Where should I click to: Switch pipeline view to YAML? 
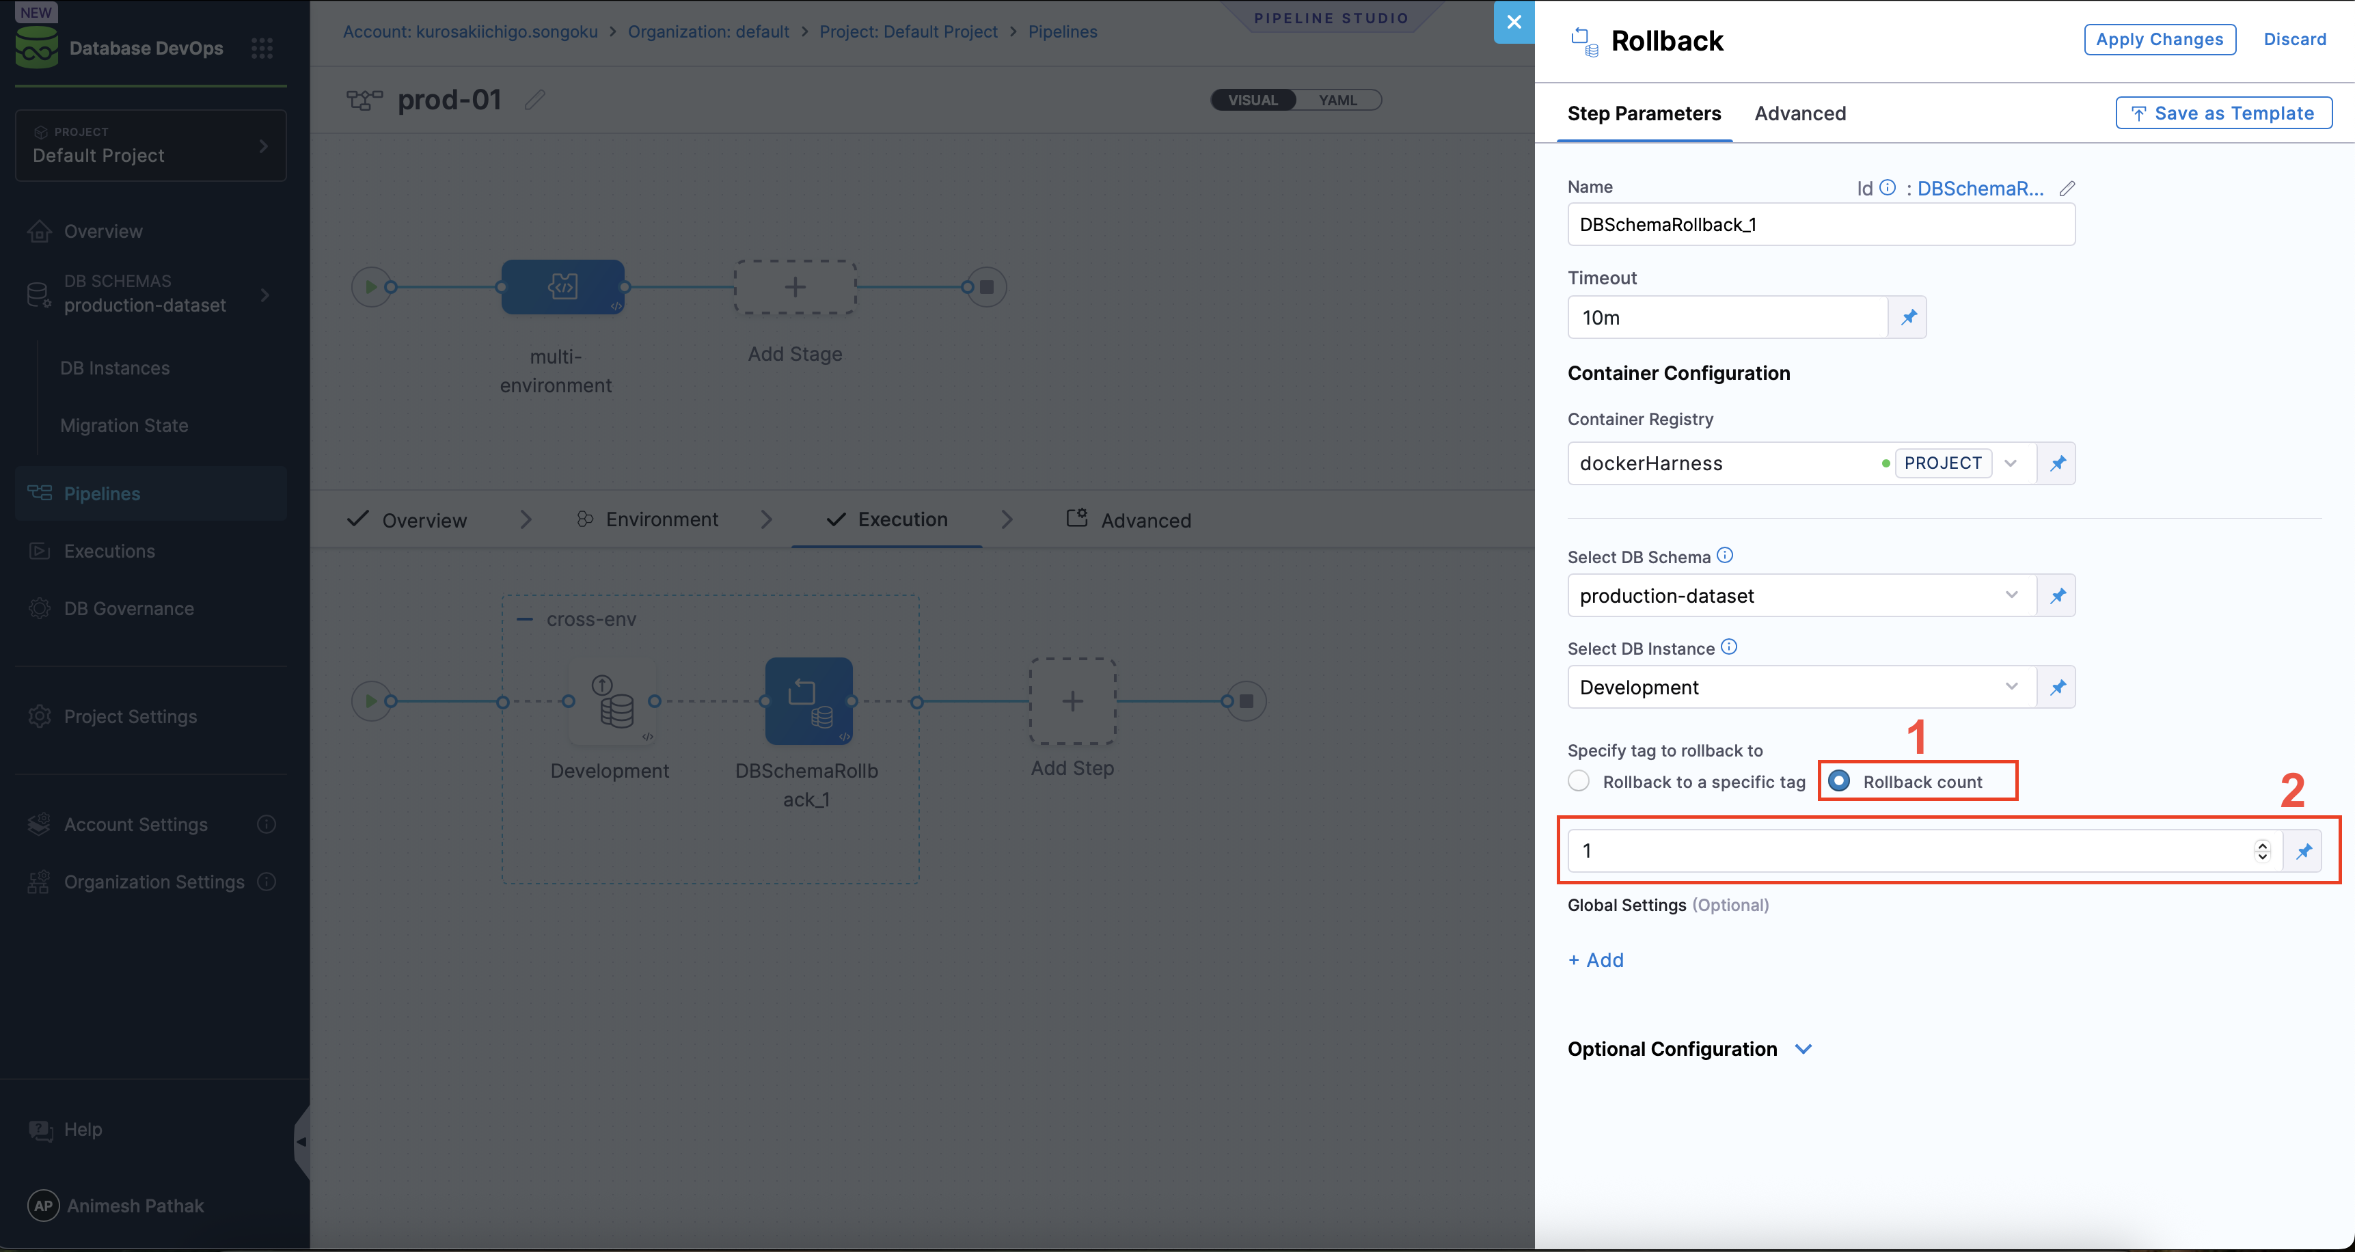pyautogui.click(x=1337, y=100)
